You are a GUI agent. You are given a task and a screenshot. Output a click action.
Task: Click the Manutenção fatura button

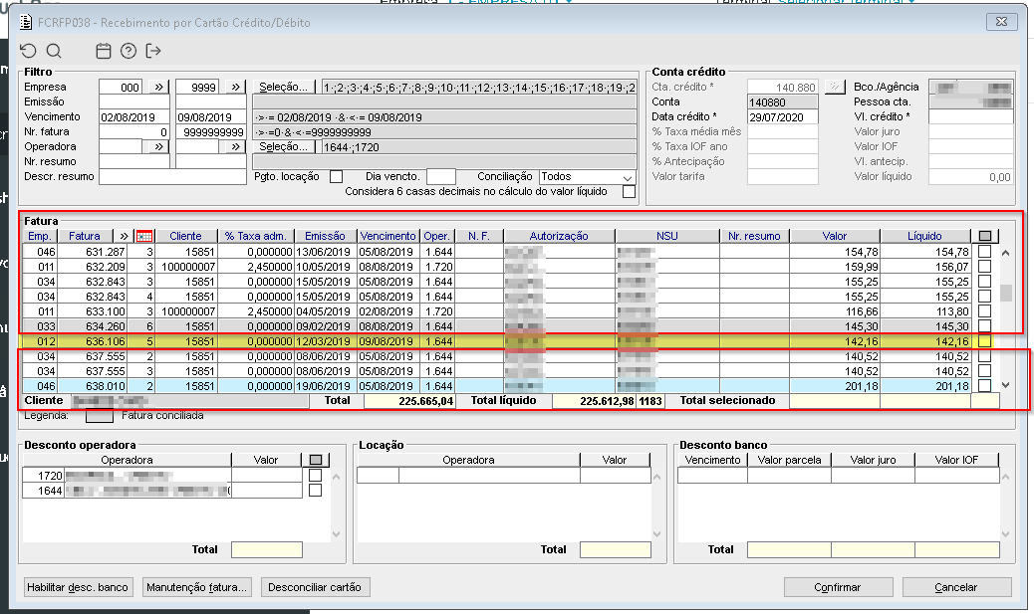pos(197,587)
